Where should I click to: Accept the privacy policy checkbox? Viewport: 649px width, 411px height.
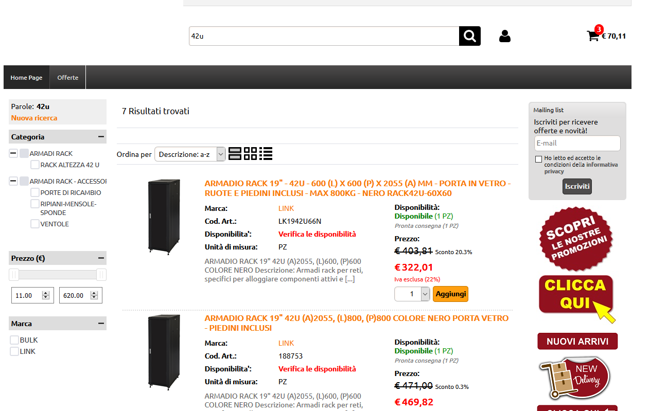[538, 159]
